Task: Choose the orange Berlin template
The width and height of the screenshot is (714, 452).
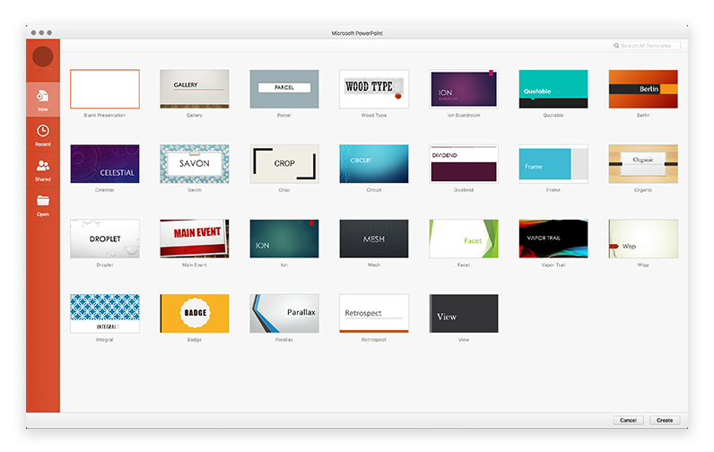Action: tap(642, 89)
